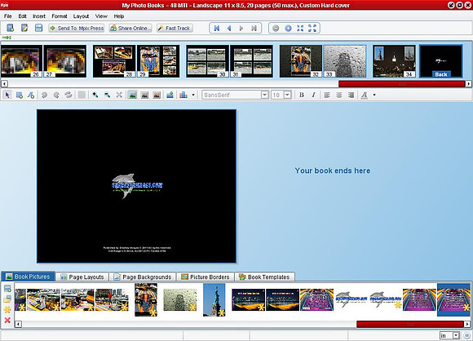Go to the first page
473x341 pixels.
(217, 28)
